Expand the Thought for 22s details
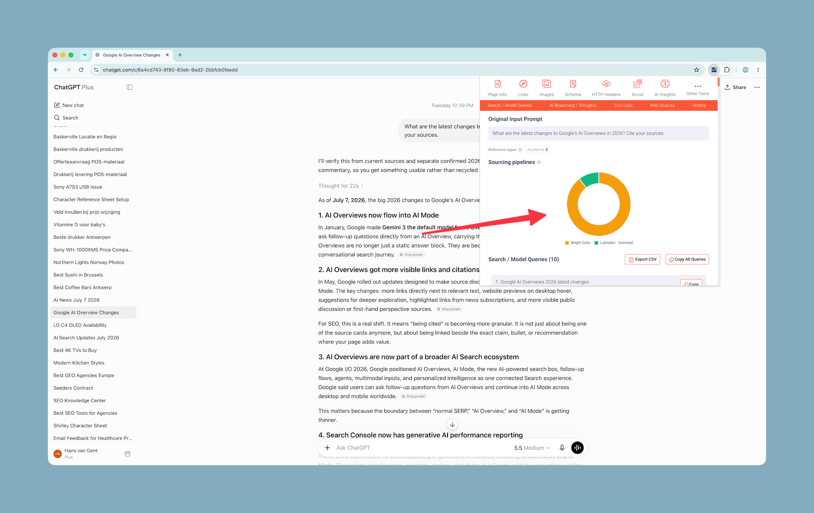Viewport: 814px width, 513px height. 341,186
